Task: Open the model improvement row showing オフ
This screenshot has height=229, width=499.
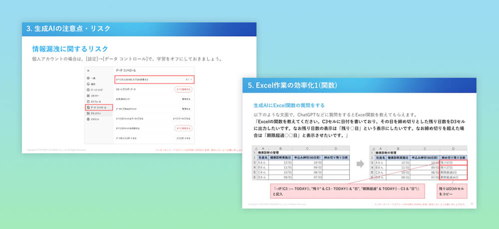Action: [154, 80]
